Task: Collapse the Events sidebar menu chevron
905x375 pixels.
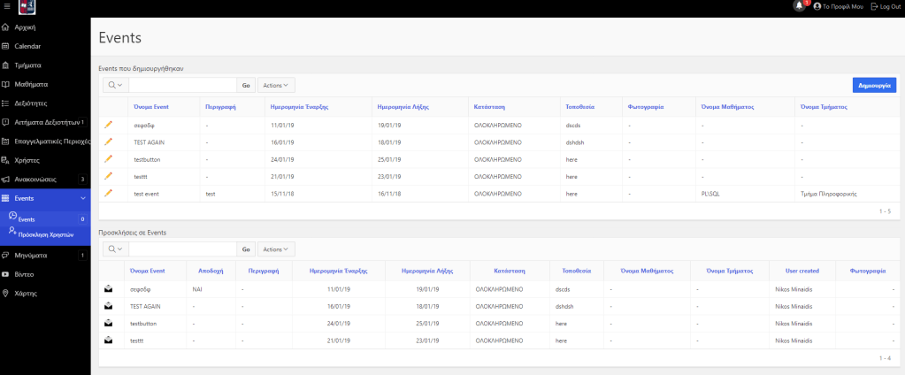Action: coord(82,198)
